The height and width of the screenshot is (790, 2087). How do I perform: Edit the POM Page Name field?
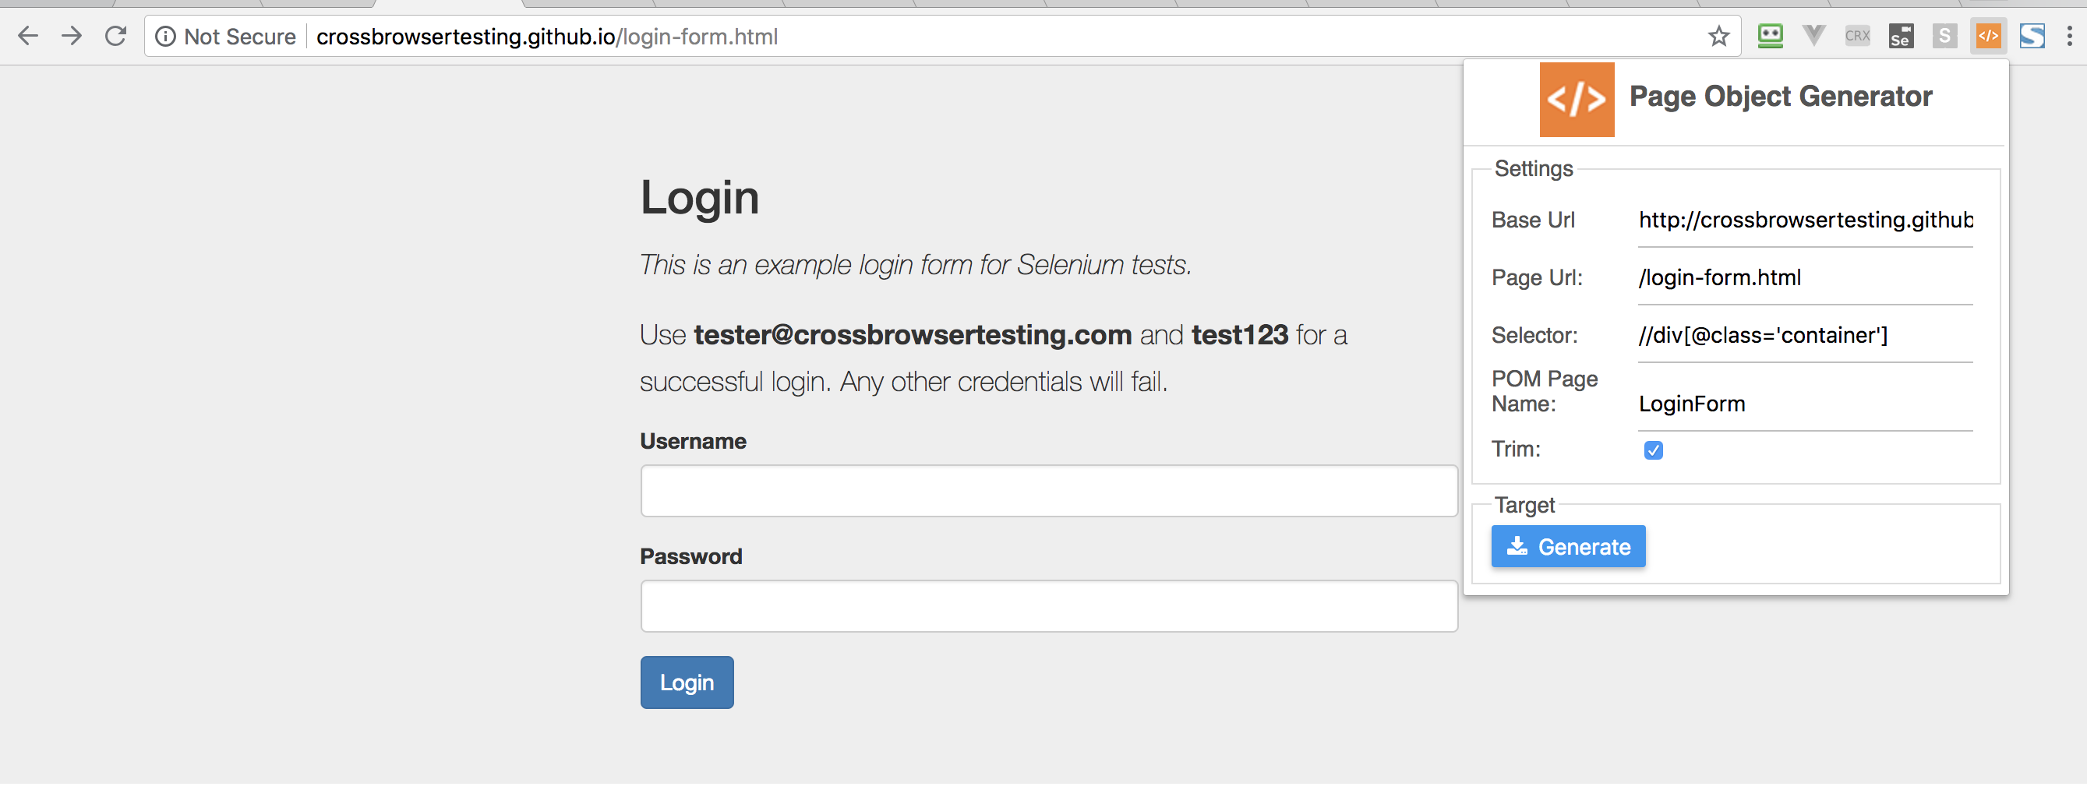click(x=1805, y=404)
